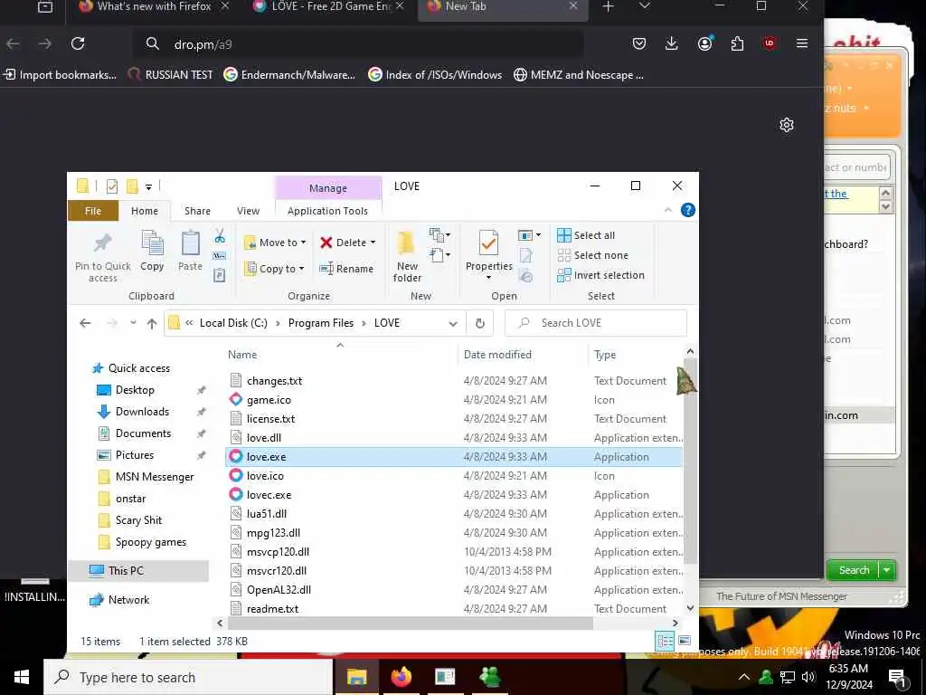The image size is (926, 695).
Task: Create a New folder from ribbon
Action: [407, 256]
